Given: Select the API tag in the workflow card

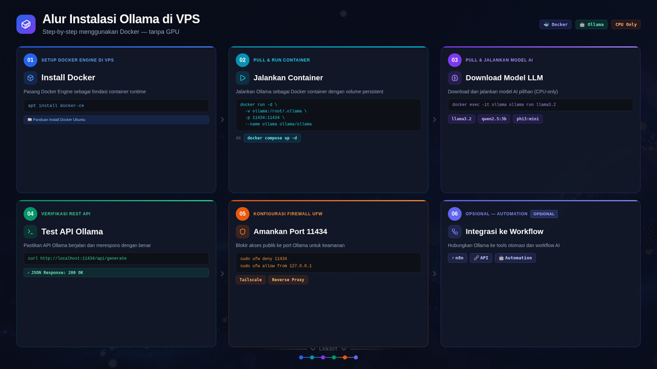Looking at the screenshot, I should pyautogui.click(x=481, y=258).
